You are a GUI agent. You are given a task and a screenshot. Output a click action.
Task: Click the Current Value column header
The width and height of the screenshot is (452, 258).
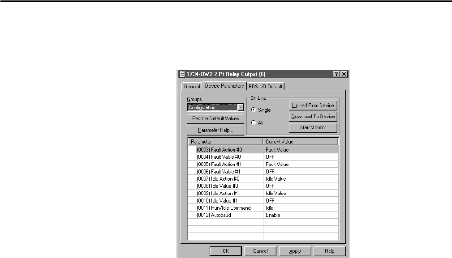[301, 141]
